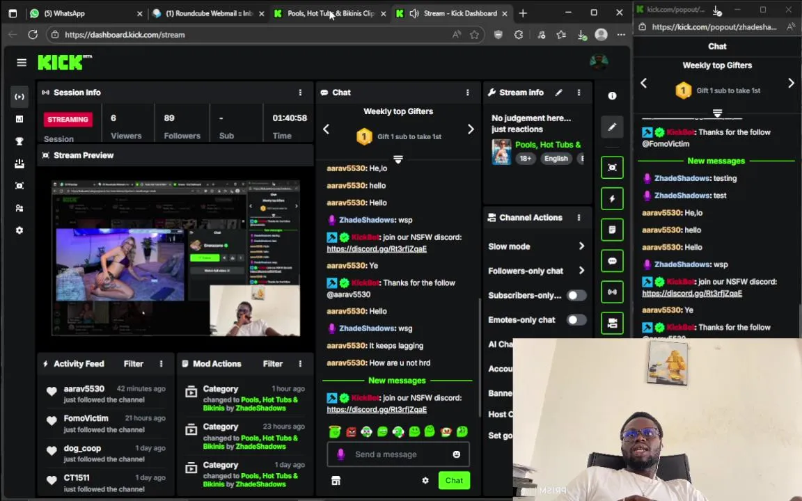Toggle the Channel Actions panel button in right column

[612, 323]
